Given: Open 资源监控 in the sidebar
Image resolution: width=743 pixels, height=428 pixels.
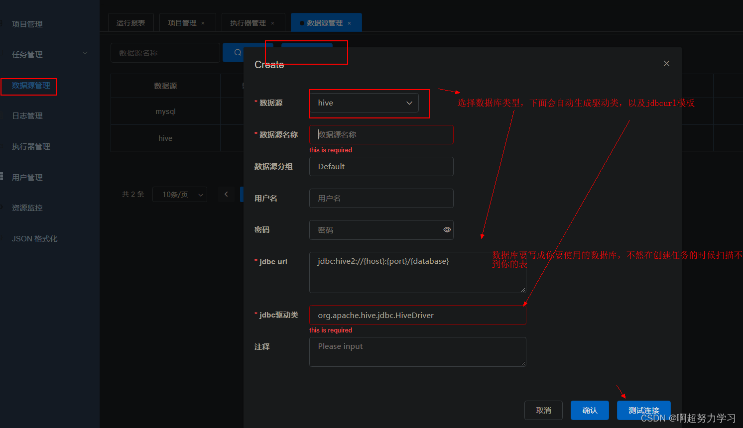Looking at the screenshot, I should 27,208.
